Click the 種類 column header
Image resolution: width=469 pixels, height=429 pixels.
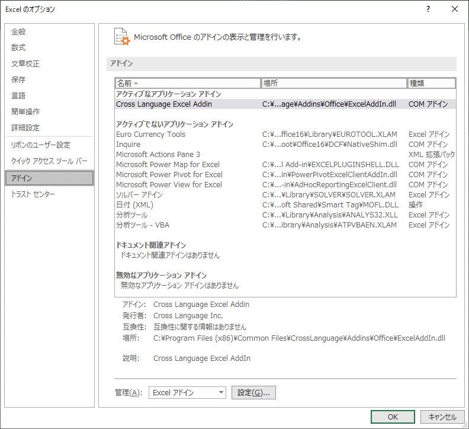(x=431, y=84)
